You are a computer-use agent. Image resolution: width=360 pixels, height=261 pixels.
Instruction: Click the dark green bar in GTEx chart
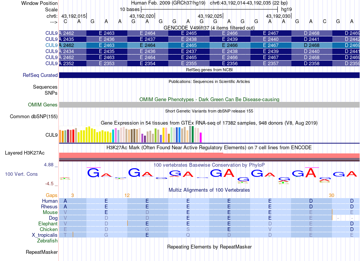(193, 134)
